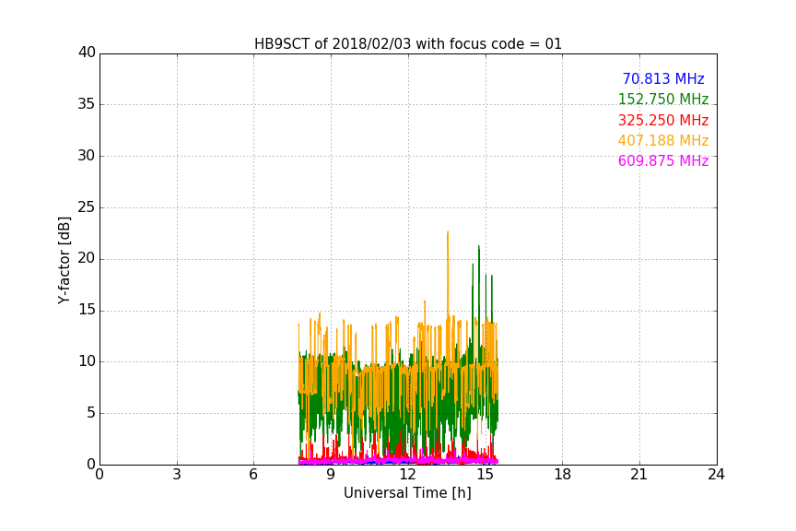
Task: Select the 70.813 MHz legend entry
Action: click(x=663, y=78)
